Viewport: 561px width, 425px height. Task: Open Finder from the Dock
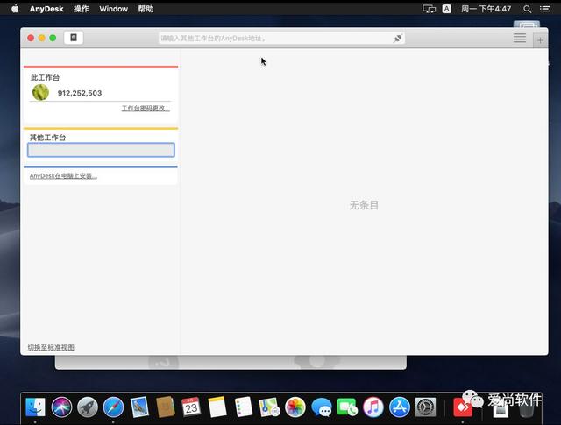(x=35, y=407)
